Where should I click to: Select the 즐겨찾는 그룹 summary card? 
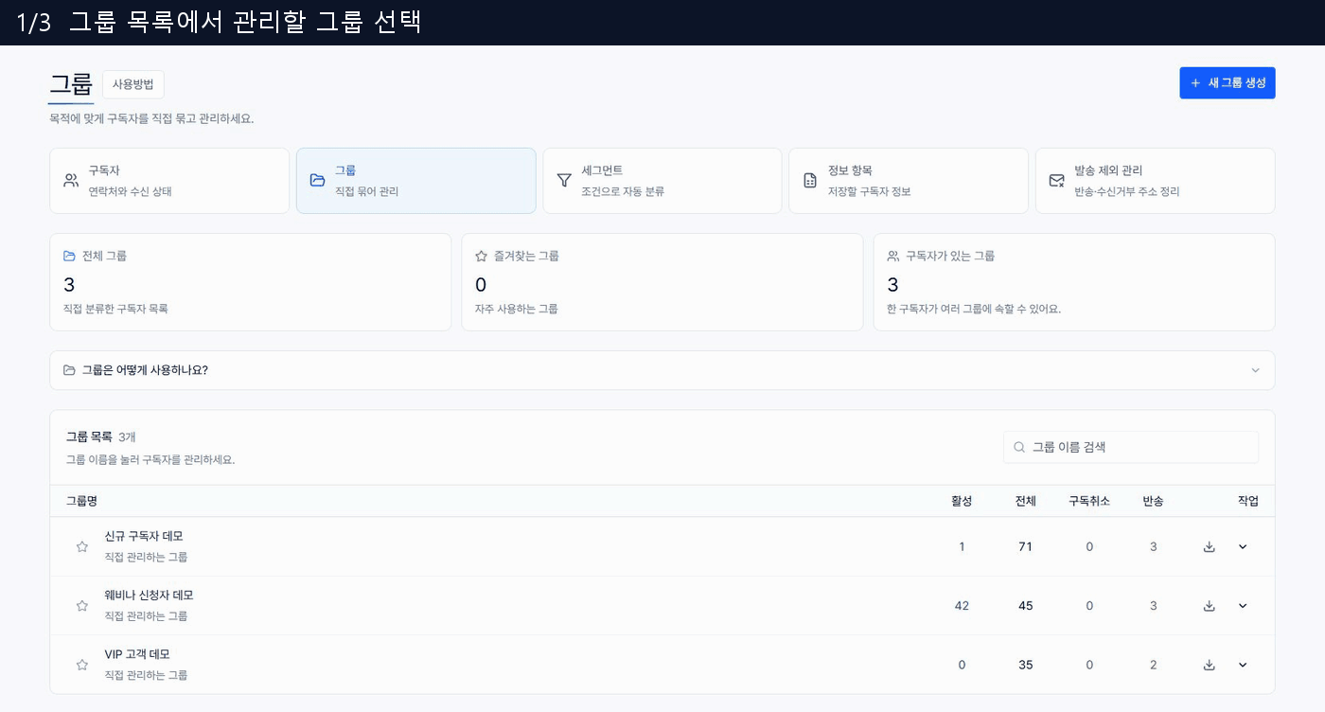pyautogui.click(x=662, y=282)
